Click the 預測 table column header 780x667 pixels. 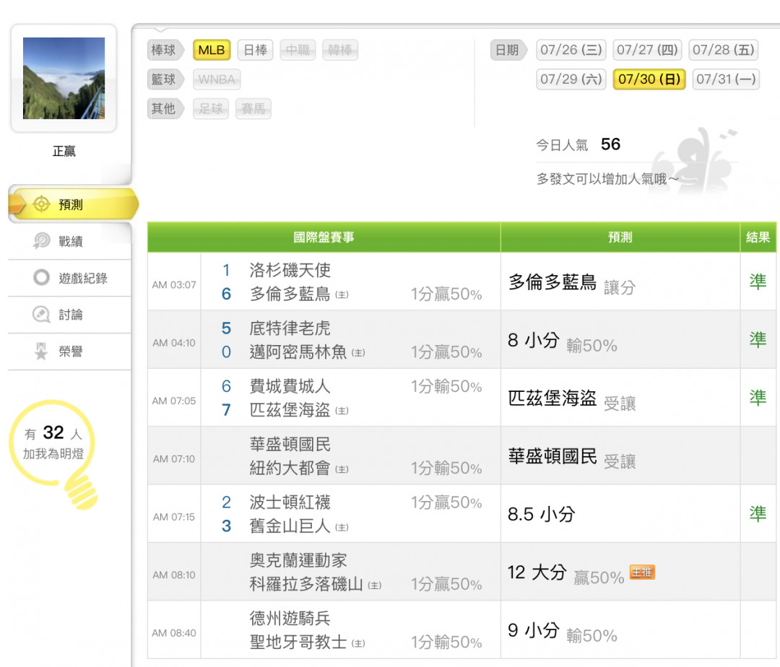point(620,237)
